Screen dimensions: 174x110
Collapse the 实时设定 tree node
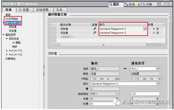click(x=7, y=39)
